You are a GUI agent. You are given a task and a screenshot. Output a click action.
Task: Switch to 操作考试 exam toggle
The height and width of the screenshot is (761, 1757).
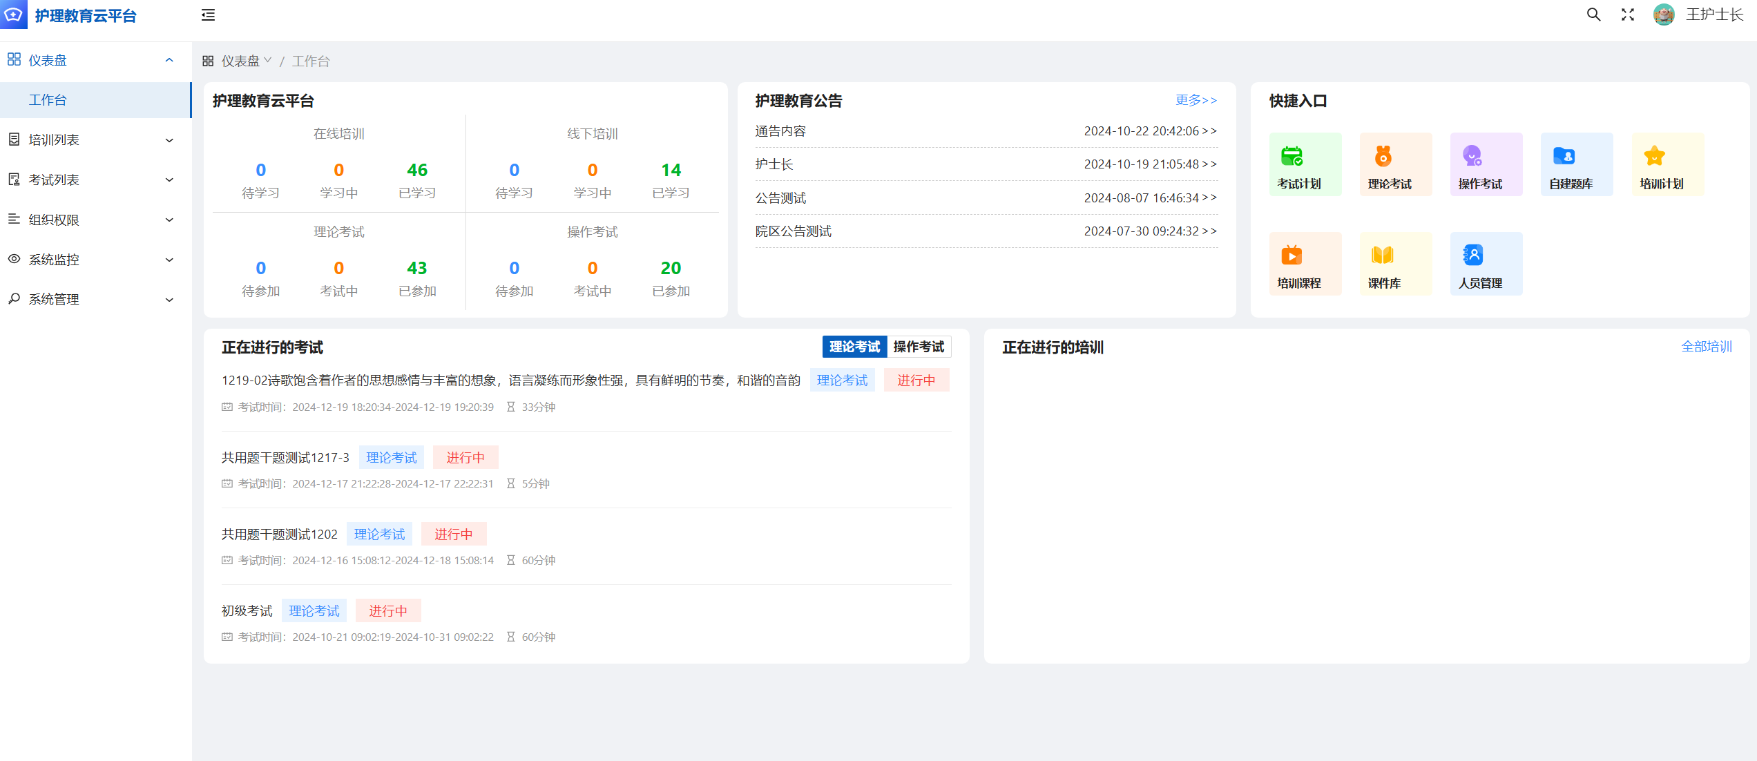(x=919, y=347)
